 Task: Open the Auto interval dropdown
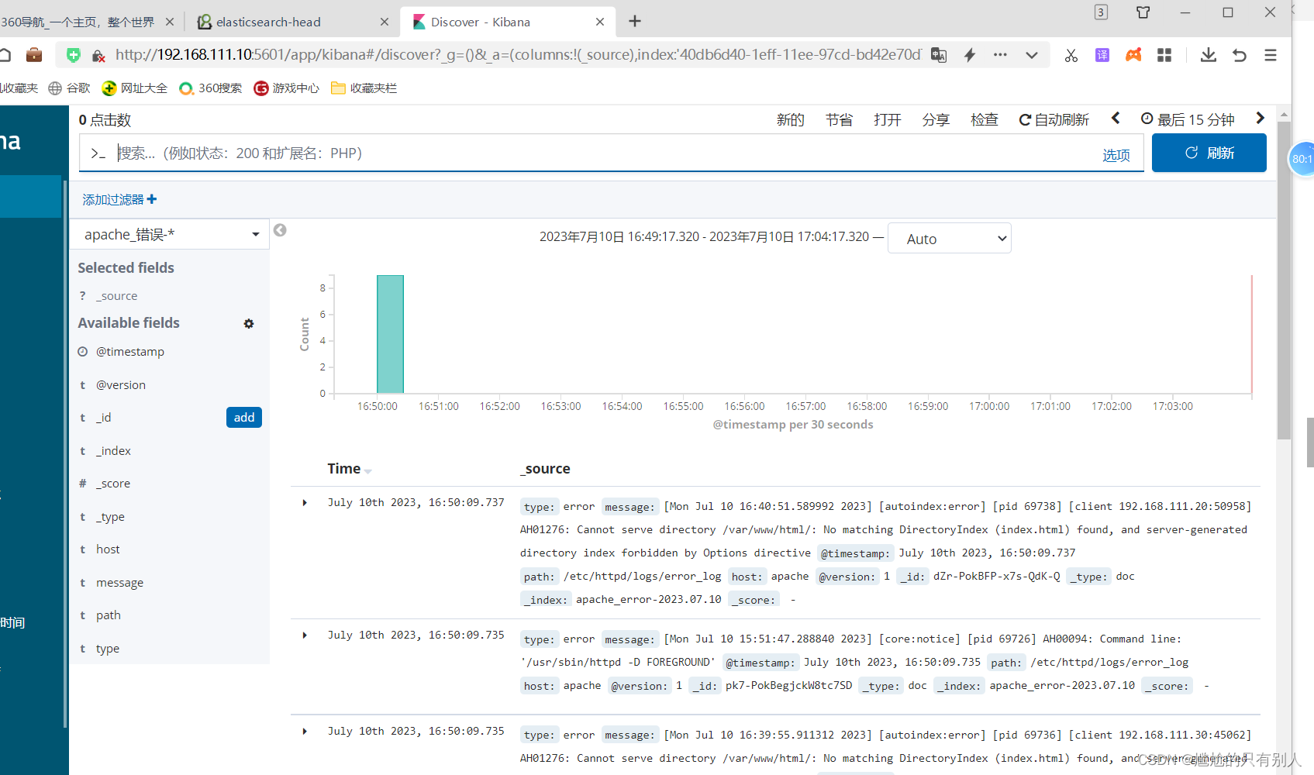(950, 239)
